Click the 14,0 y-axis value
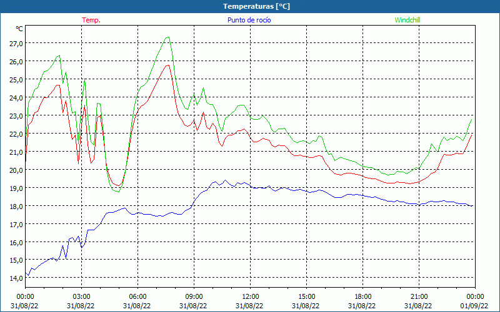 coord(16,278)
